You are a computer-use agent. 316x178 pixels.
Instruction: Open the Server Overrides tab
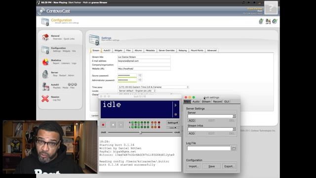pyautogui.click(x=167, y=50)
